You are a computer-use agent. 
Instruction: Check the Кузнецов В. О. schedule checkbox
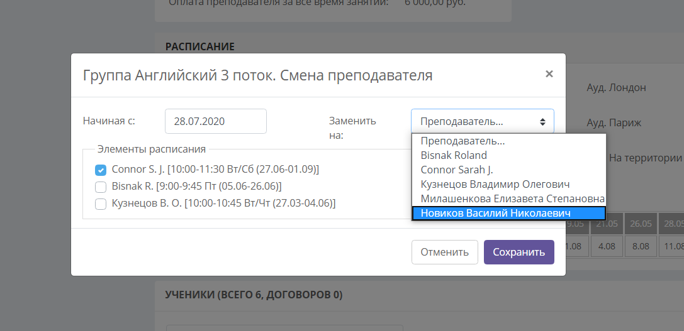pos(100,204)
